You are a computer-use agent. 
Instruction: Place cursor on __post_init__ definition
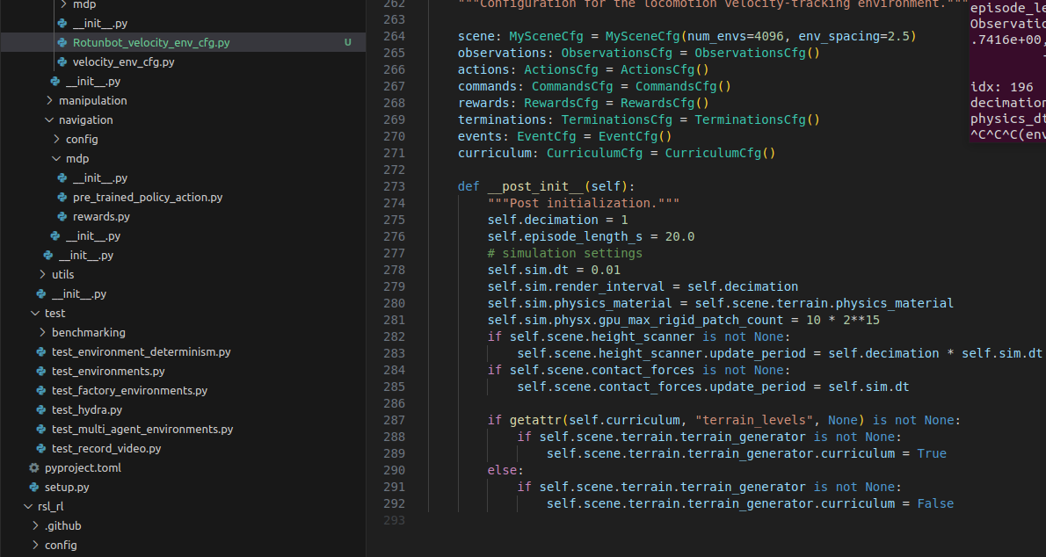tap(535, 186)
